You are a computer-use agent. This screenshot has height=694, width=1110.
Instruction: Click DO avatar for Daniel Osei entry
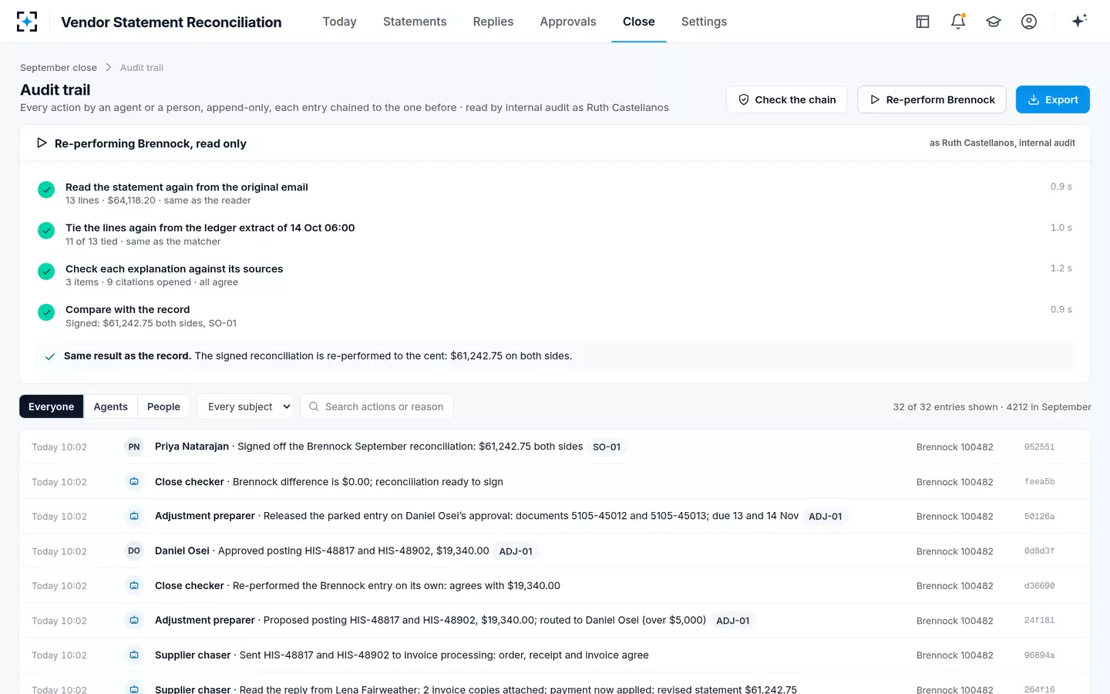[x=134, y=551]
